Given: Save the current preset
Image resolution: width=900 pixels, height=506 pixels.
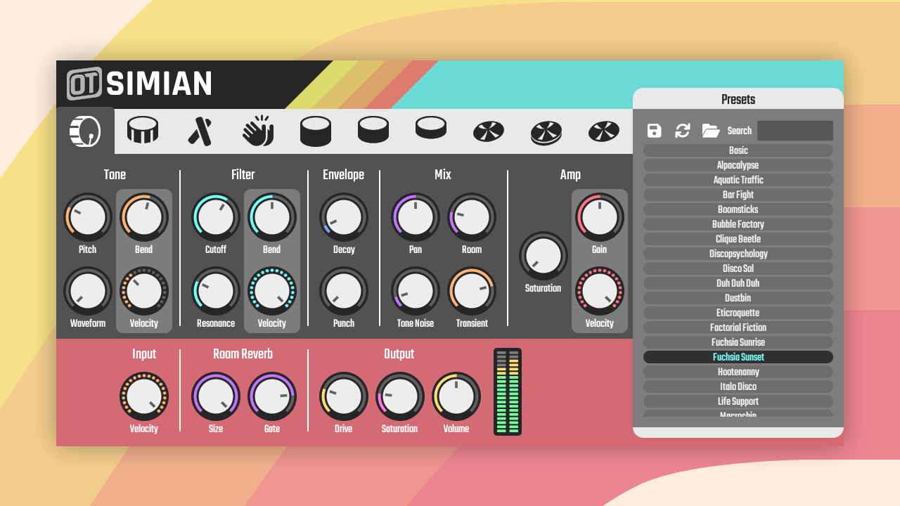Looking at the screenshot, I should click(x=653, y=130).
